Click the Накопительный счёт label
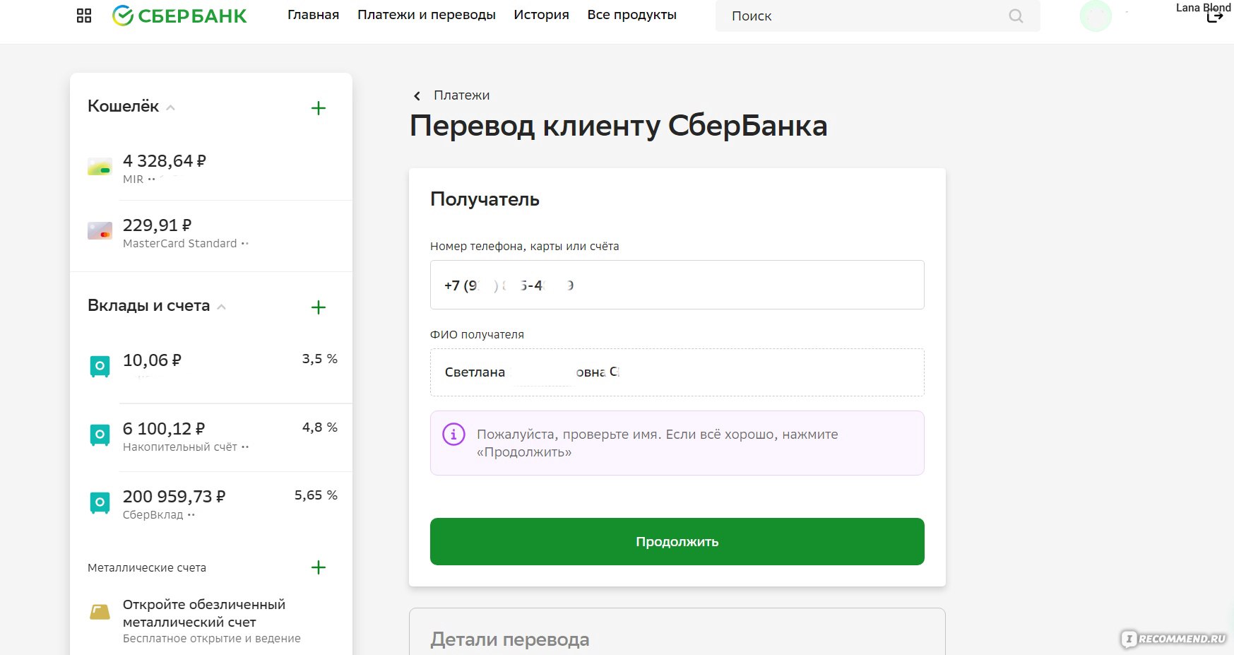This screenshot has height=655, width=1234. tap(180, 447)
